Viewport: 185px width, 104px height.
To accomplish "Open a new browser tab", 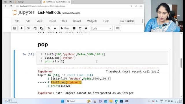I will 73,2.
